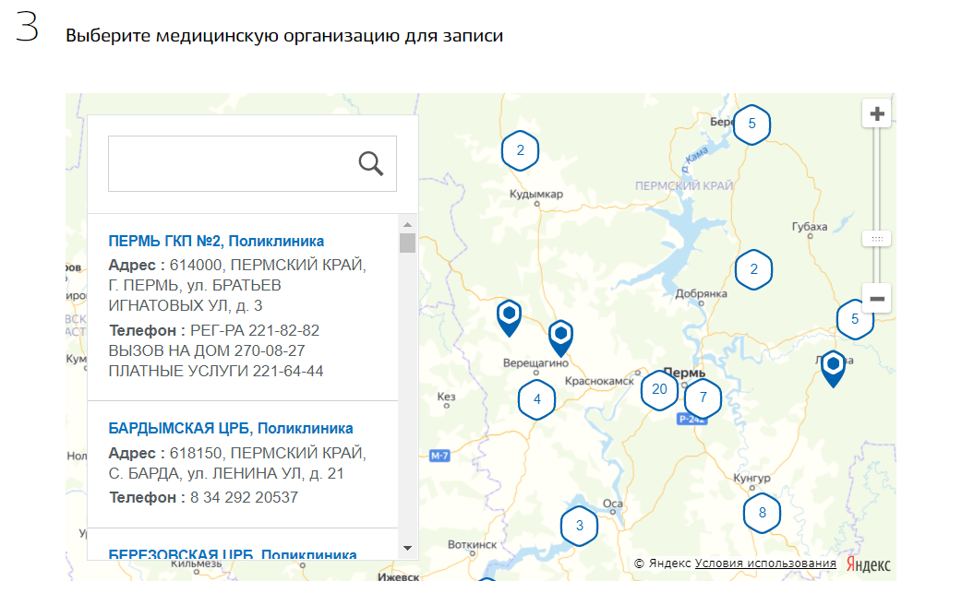Open the cluster marker labeled 7
The width and height of the screenshot is (962, 605).
pyautogui.click(x=703, y=398)
